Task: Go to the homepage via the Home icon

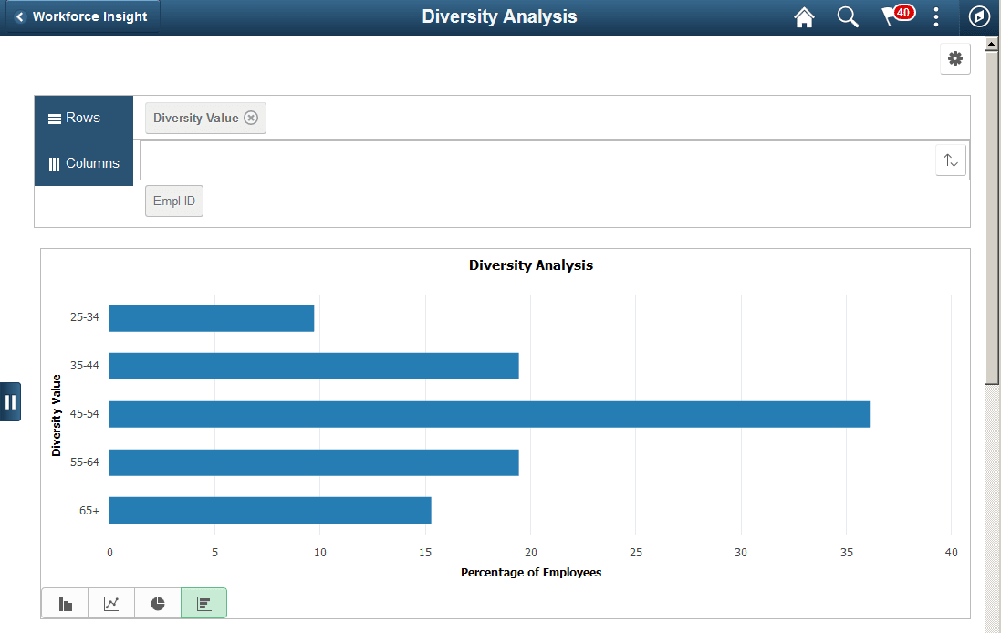Action: tap(804, 16)
